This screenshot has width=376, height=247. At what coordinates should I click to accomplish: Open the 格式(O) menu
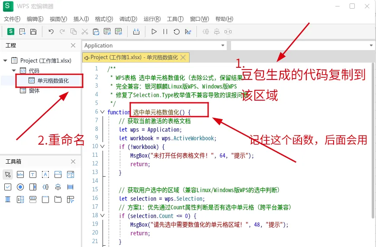pos(104,19)
